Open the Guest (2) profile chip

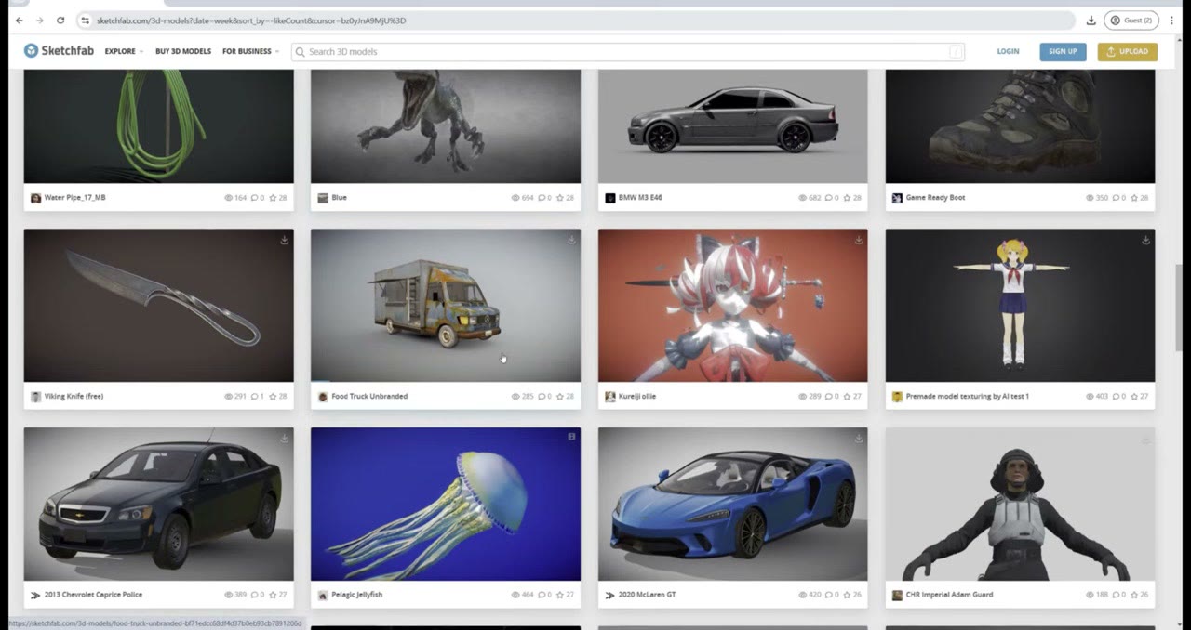[x=1131, y=20]
